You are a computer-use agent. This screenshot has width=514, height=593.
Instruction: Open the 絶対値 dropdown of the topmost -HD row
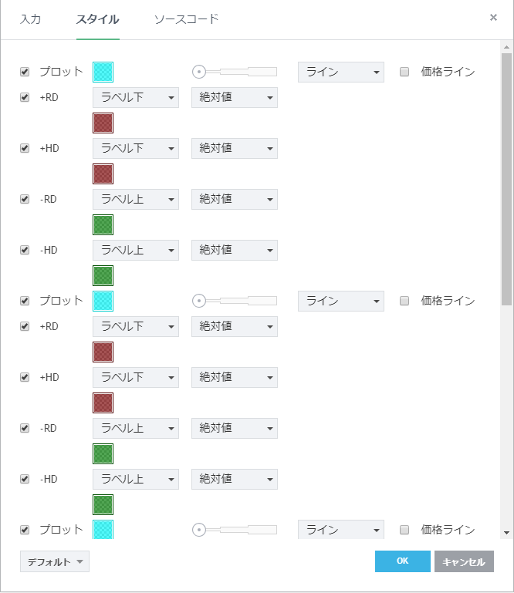[x=234, y=250]
